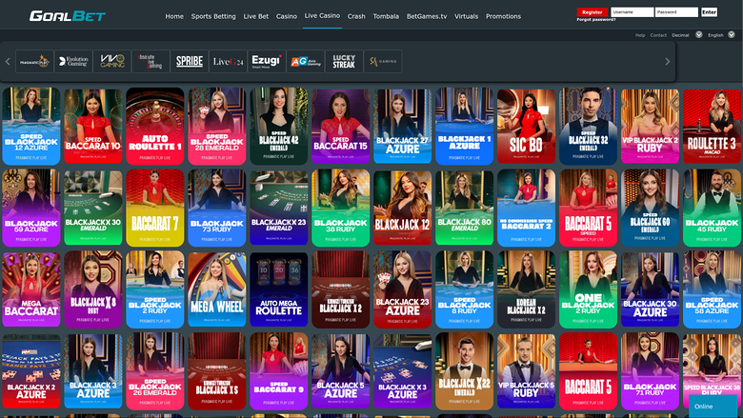Open the Decimal odds format dropdown
This screenshot has height=418, width=743.
pyautogui.click(x=687, y=35)
